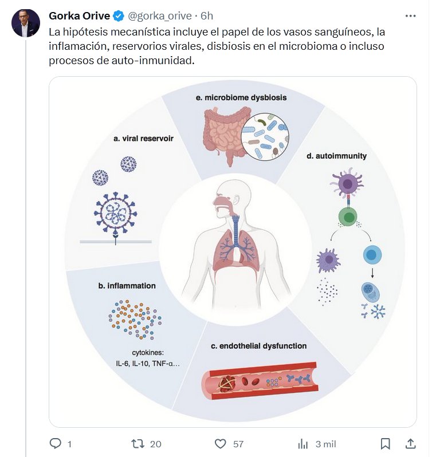This screenshot has width=432, height=457.
Task: Bookmark this post
Action: point(386,444)
